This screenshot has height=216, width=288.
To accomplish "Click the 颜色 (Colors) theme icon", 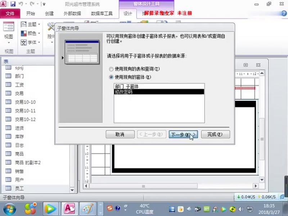I will click(x=23, y=33).
